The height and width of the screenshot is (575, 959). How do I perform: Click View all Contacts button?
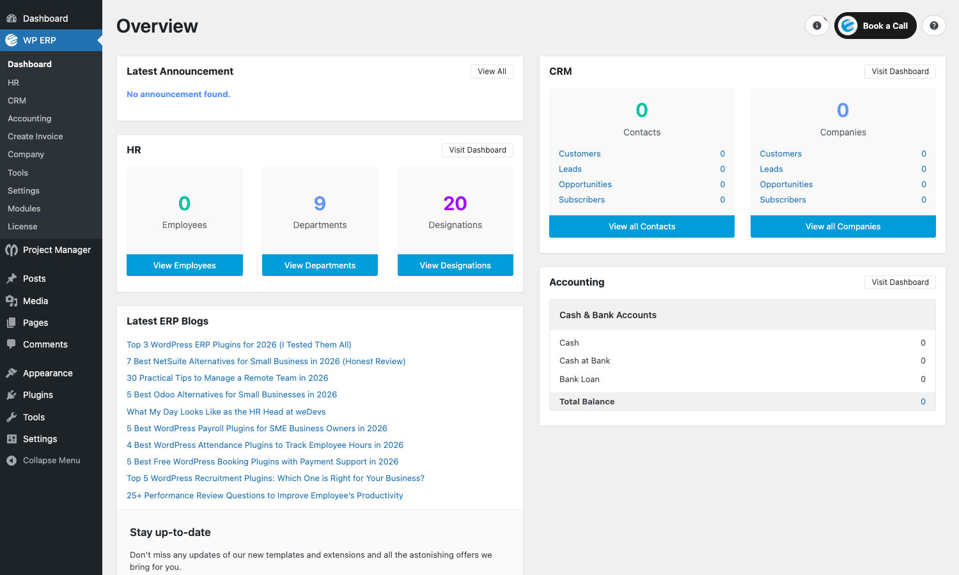click(642, 226)
